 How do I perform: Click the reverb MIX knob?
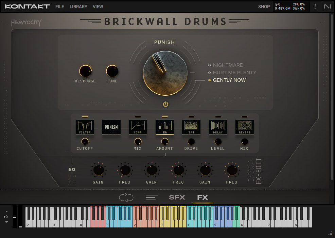tap(245, 142)
